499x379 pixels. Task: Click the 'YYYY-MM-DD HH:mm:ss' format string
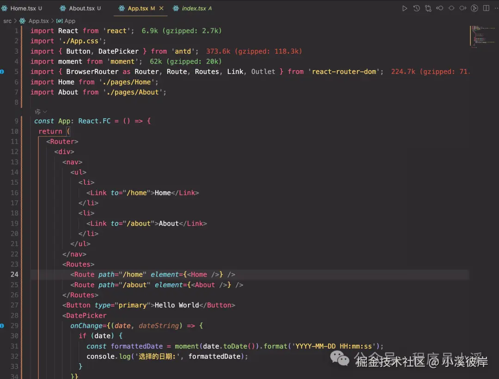(x=334, y=346)
